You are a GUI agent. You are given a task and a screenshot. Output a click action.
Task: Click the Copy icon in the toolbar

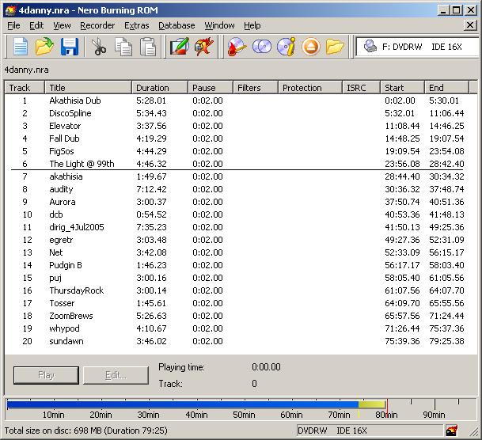click(x=123, y=47)
